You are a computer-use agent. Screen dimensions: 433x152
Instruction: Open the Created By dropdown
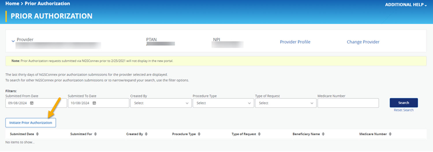pyautogui.click(x=161, y=103)
